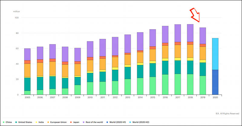242x126 pixels.
Task: Click the 40 value on the y-axis
Action: (x=17, y=64)
